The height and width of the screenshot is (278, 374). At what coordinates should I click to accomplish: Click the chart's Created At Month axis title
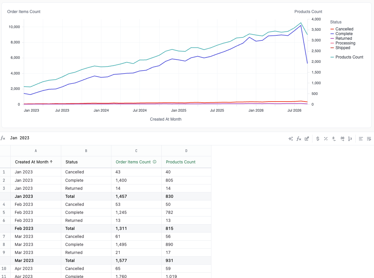tap(166, 119)
